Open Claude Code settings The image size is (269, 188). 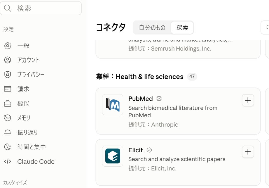click(x=36, y=161)
